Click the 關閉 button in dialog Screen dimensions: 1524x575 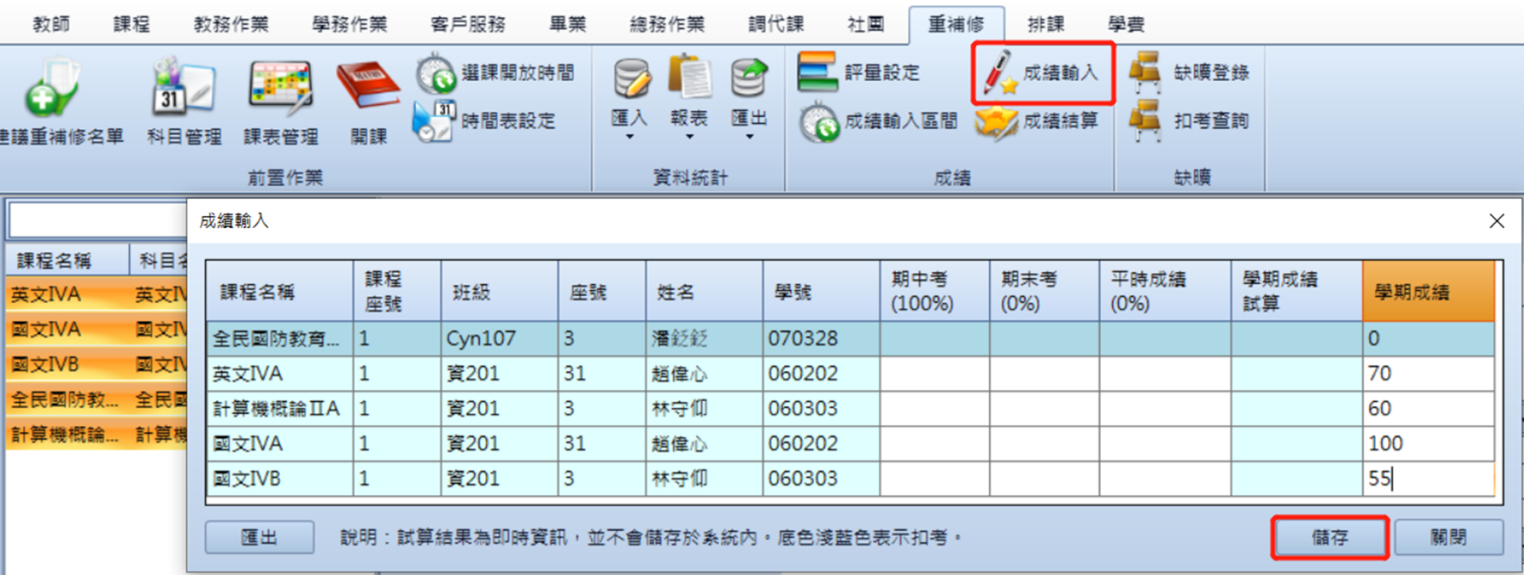click(1448, 538)
